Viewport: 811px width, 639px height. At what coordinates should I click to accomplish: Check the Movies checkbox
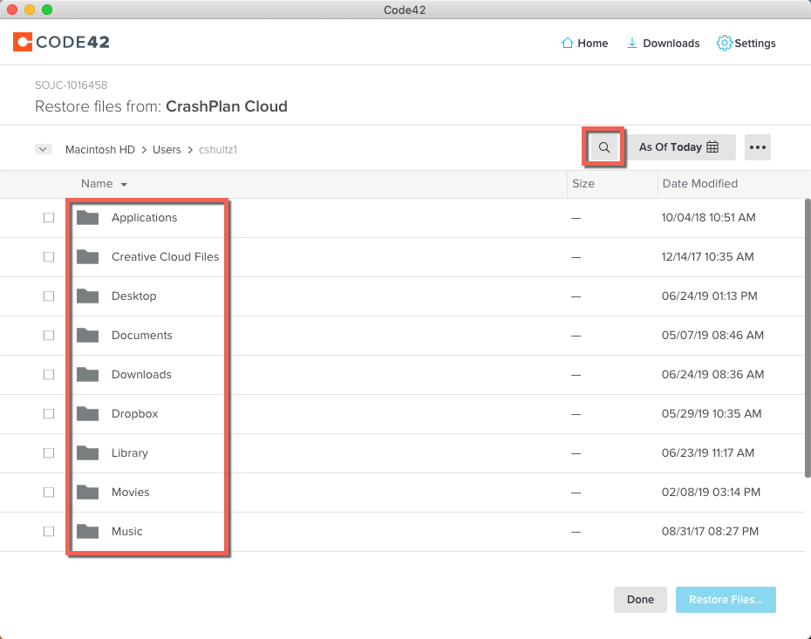pos(49,493)
